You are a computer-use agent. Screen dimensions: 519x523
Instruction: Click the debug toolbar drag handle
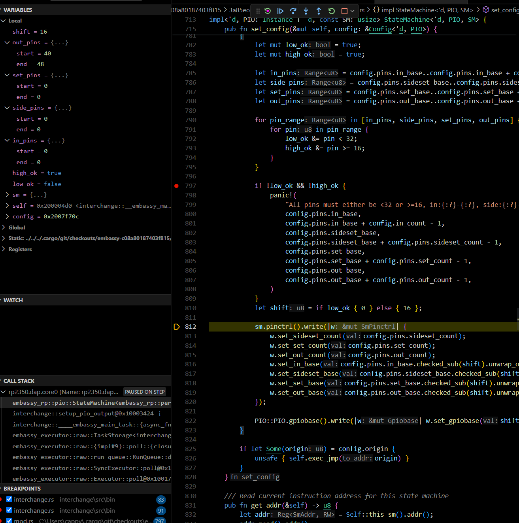click(x=258, y=11)
